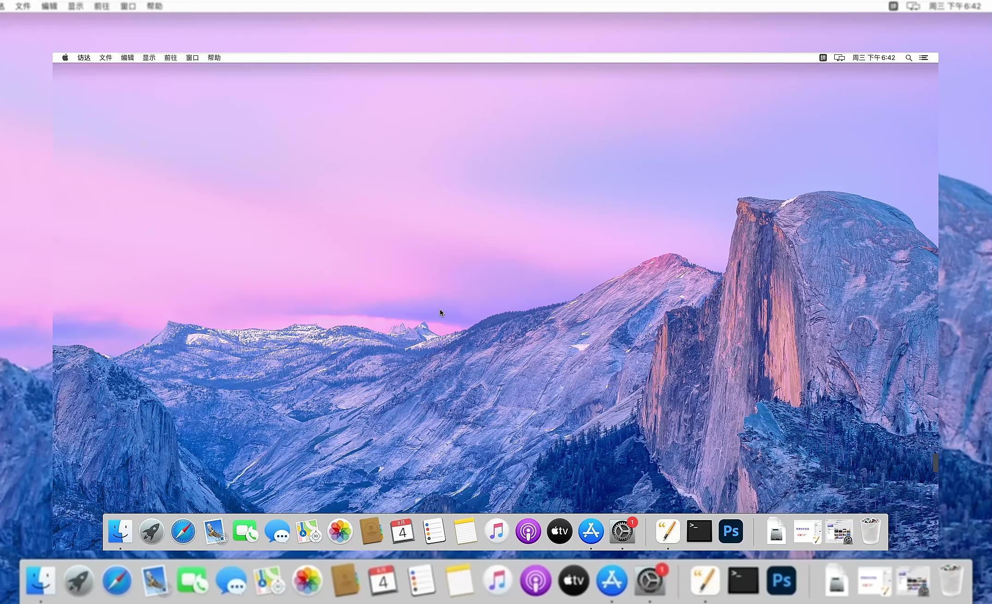Open 显示 menu in inner menu bar
This screenshot has width=992, height=604.
149,58
